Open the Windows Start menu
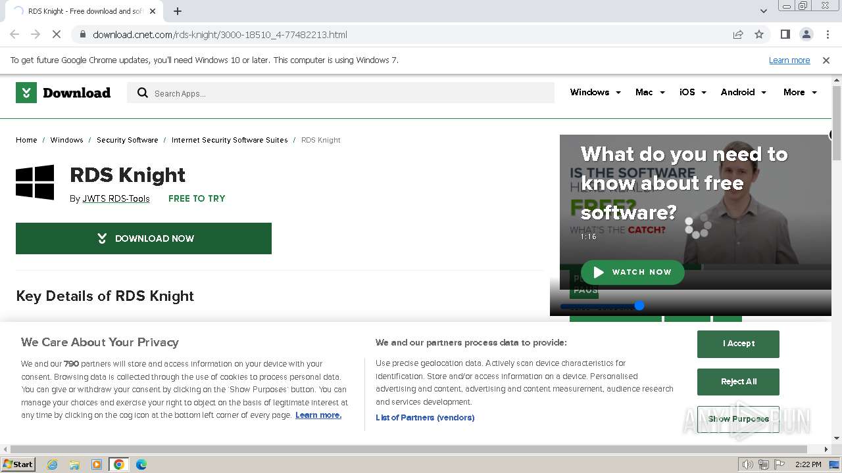 click(x=18, y=464)
